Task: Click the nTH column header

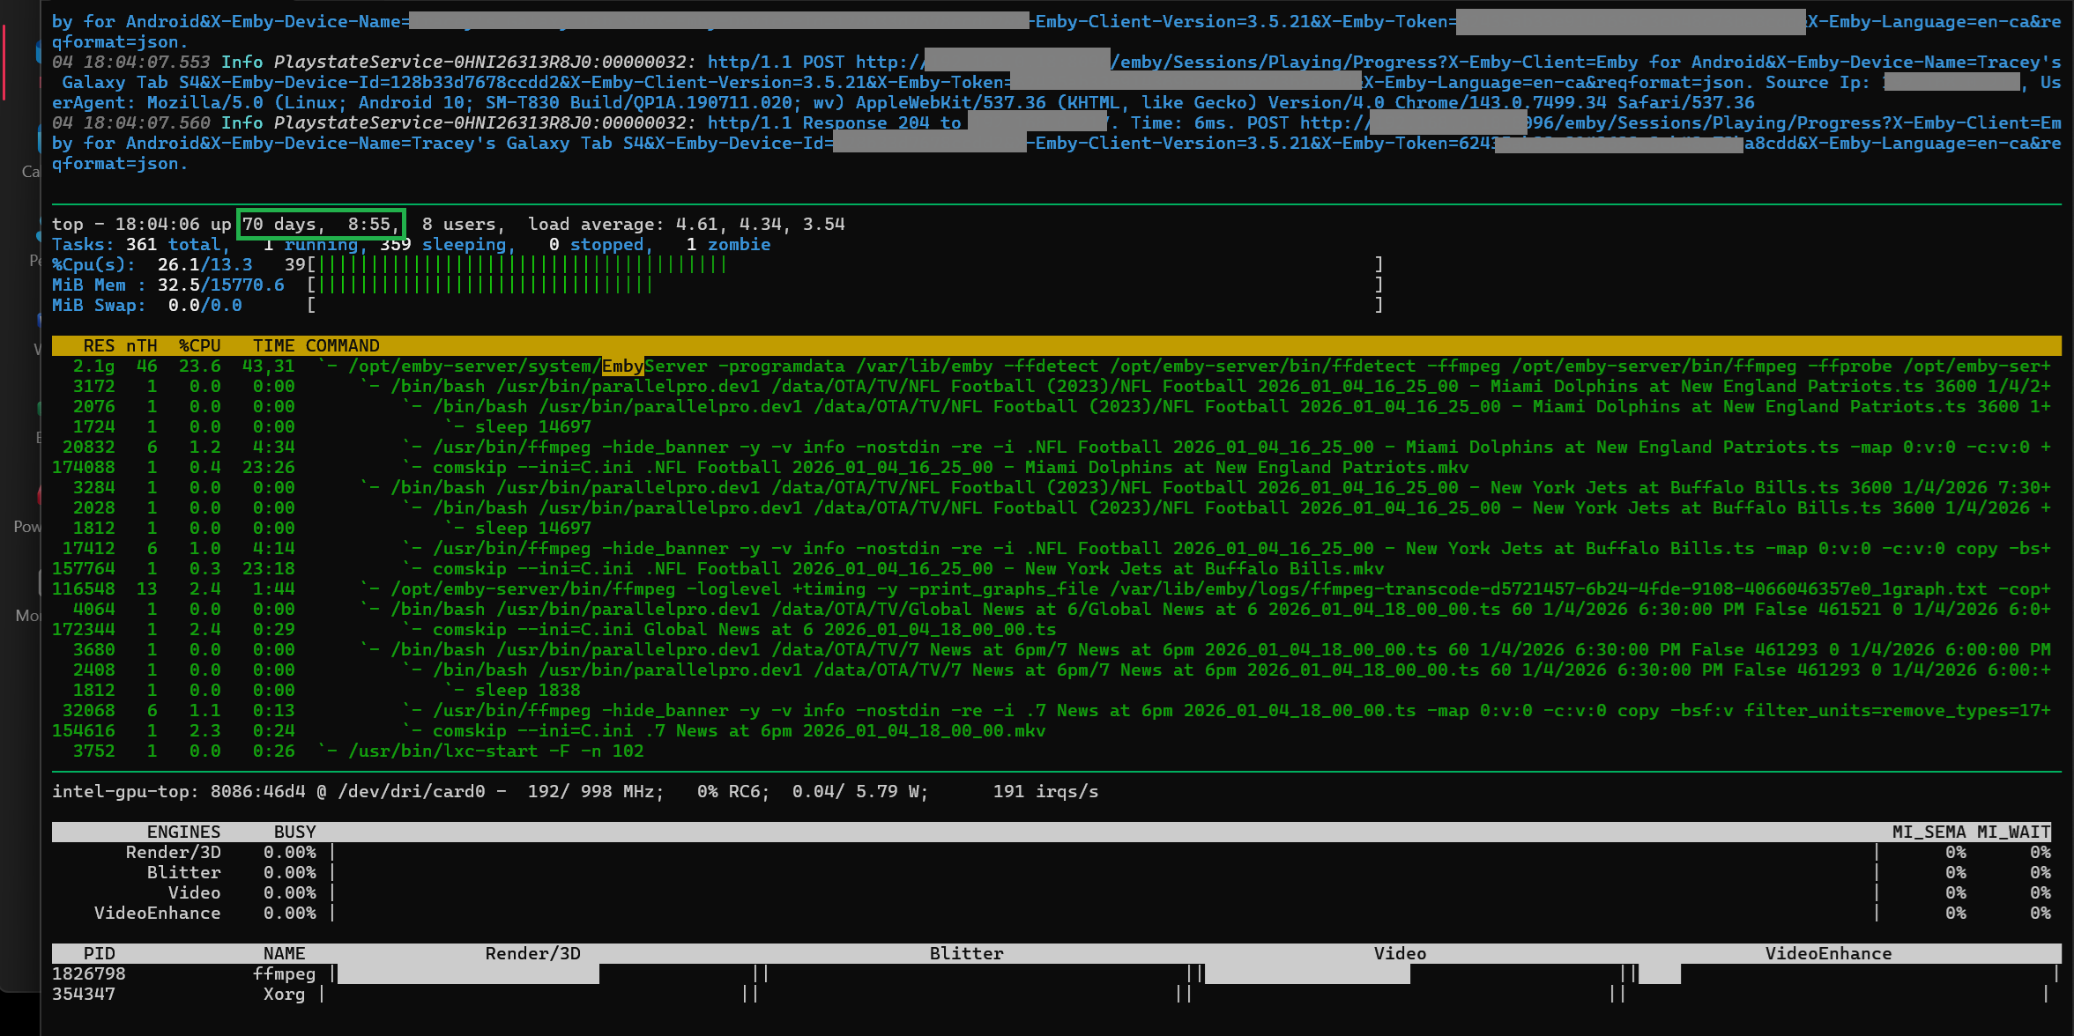Action: pyautogui.click(x=141, y=346)
